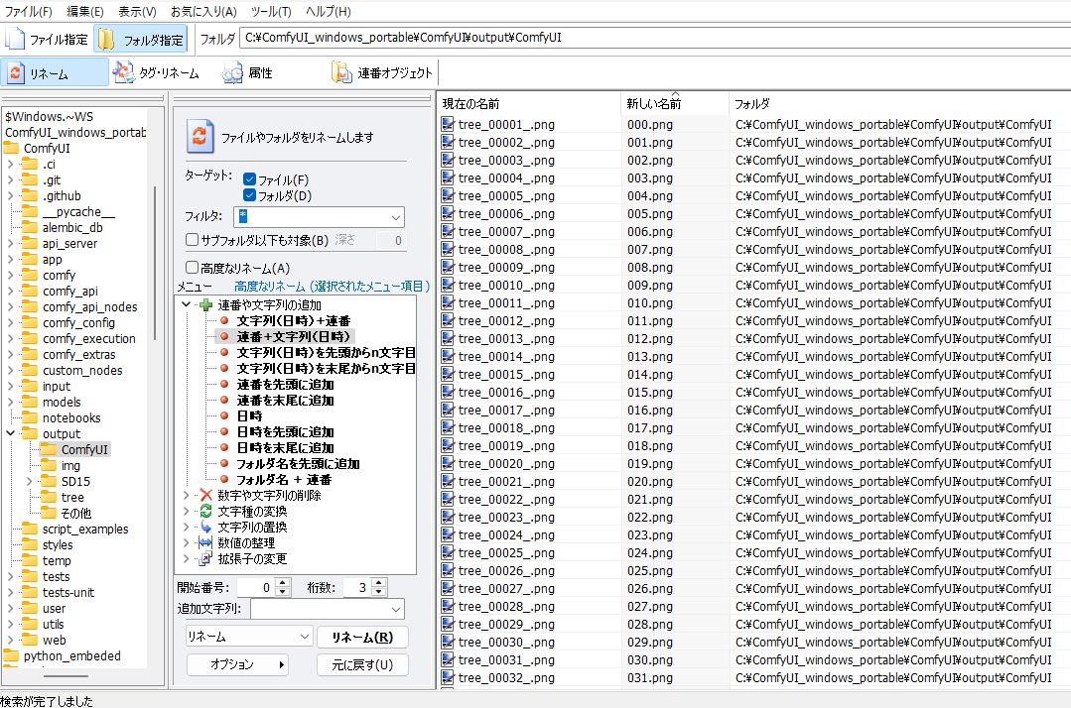Click the Undo (元に戻す(U)) button
Screen dimensions: 1071x708
point(361,664)
